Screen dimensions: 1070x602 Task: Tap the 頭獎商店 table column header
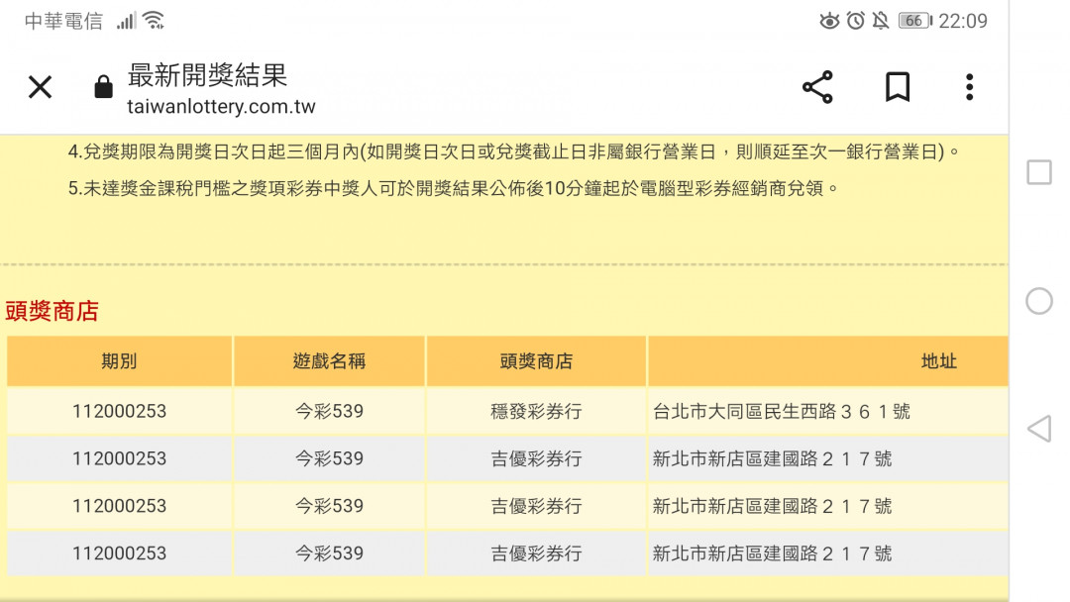(536, 360)
